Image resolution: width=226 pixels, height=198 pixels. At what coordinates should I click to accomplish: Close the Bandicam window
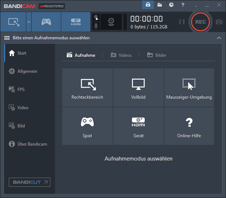pos(219,5)
